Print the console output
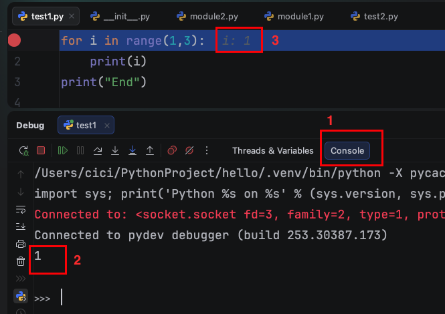Image resolution: width=445 pixels, height=314 pixels. click(21, 244)
